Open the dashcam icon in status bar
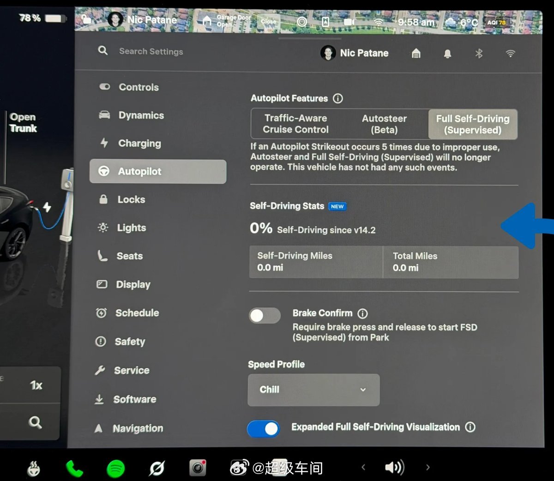Image resolution: width=554 pixels, height=481 pixels. (x=349, y=22)
